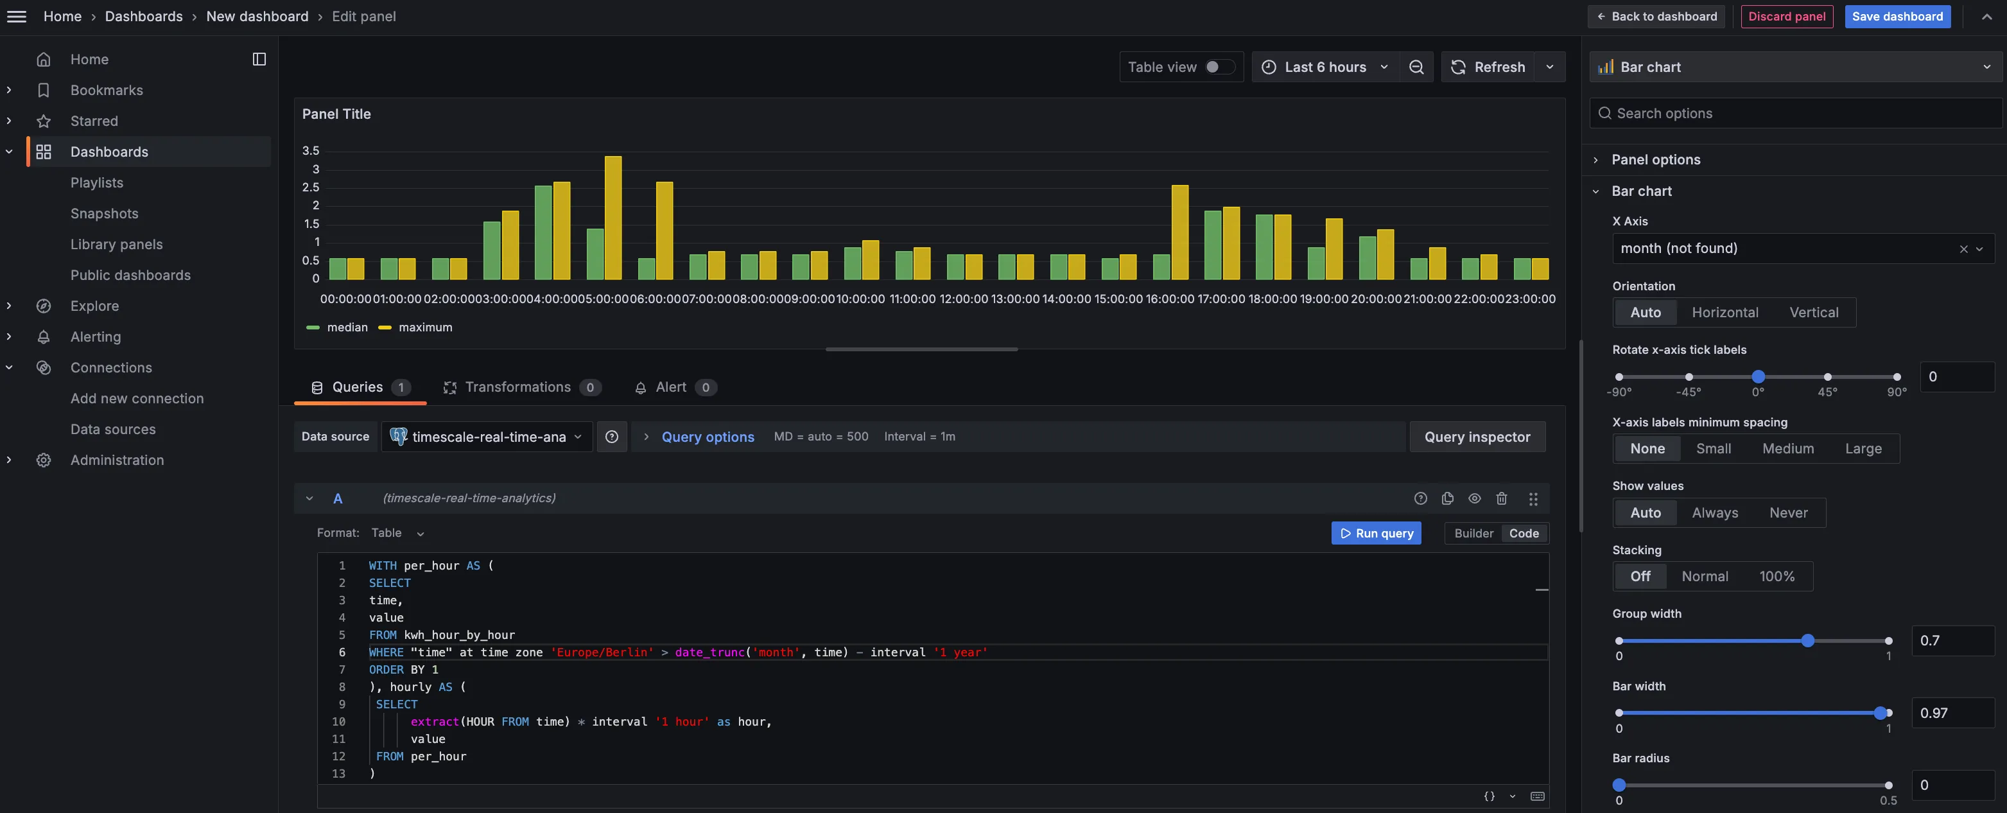Click the Explore compass icon

coord(44,306)
